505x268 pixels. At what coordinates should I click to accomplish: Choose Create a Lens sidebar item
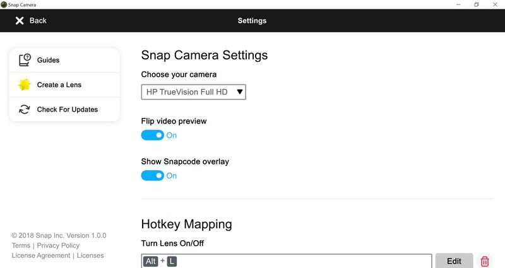click(64, 84)
